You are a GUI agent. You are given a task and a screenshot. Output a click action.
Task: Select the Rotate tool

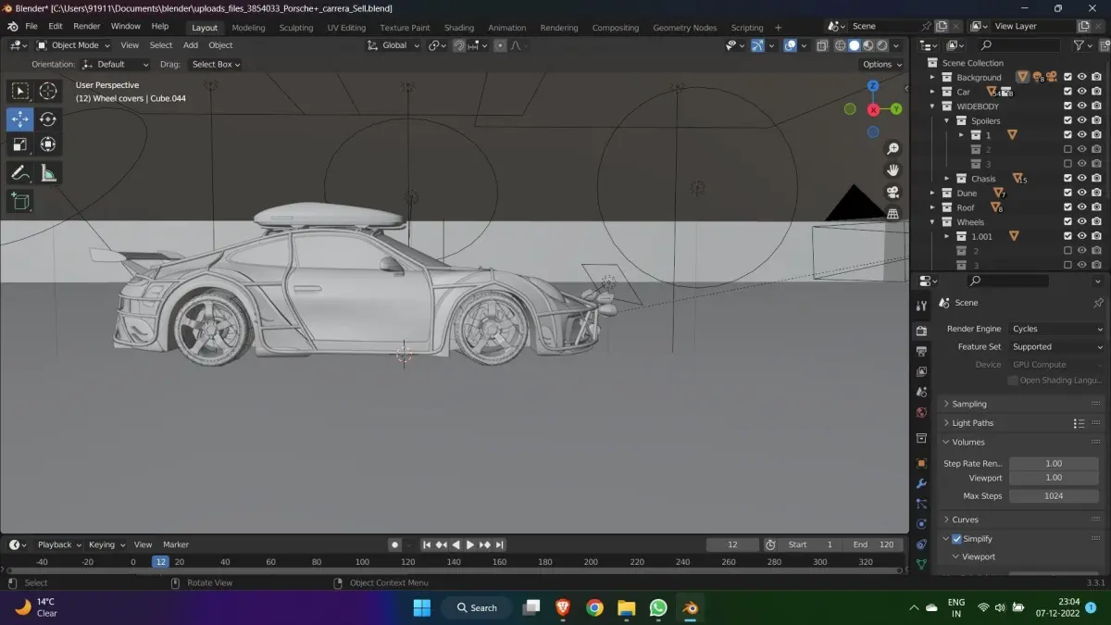pos(48,119)
